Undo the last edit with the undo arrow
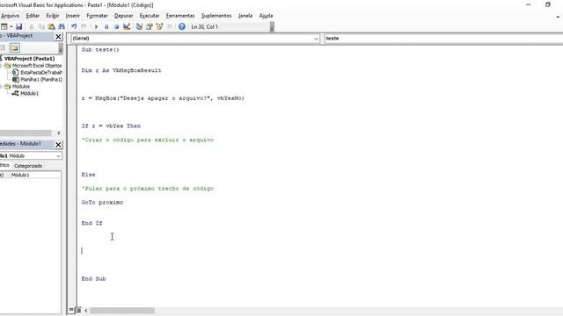The image size is (563, 316). (74, 27)
